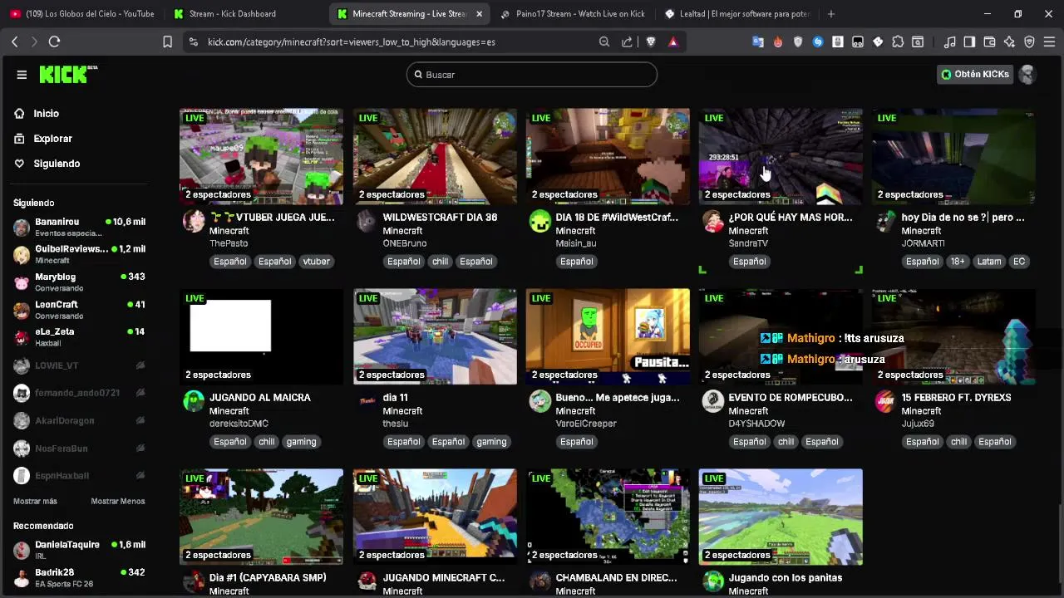Collapse list with Mostrar Menos

(118, 502)
